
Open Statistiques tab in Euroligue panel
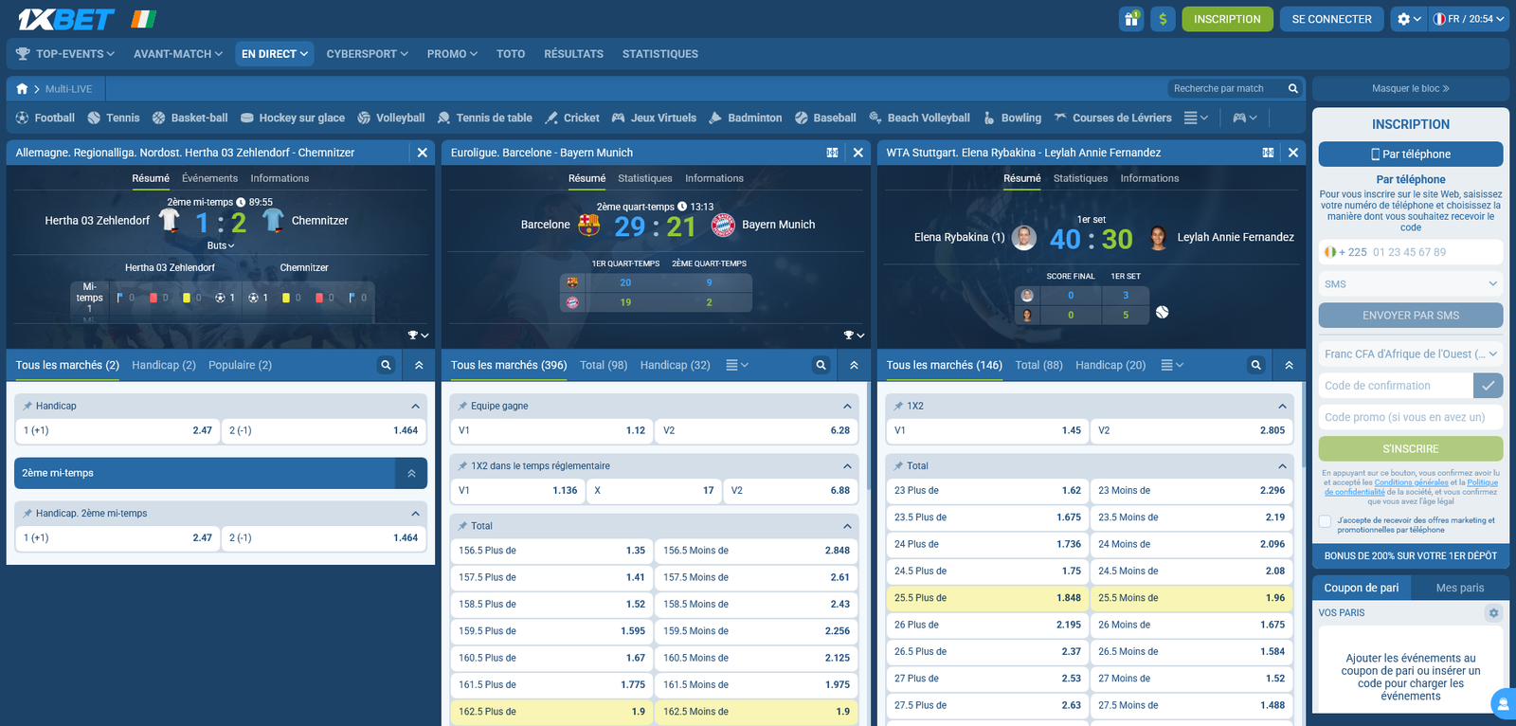645,178
